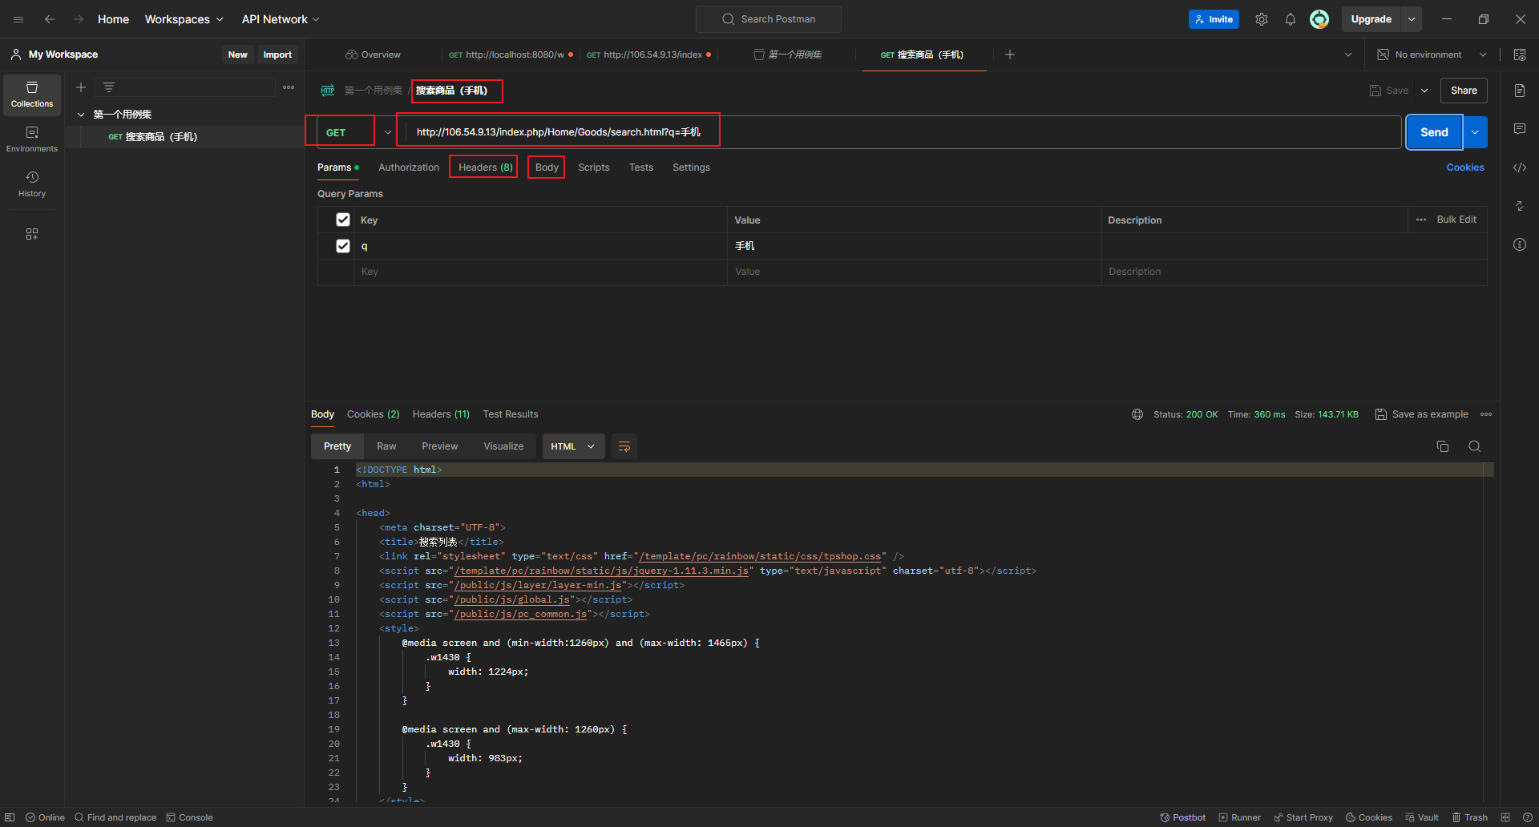The width and height of the screenshot is (1539, 827).
Task: Click the Send button
Action: (x=1434, y=132)
